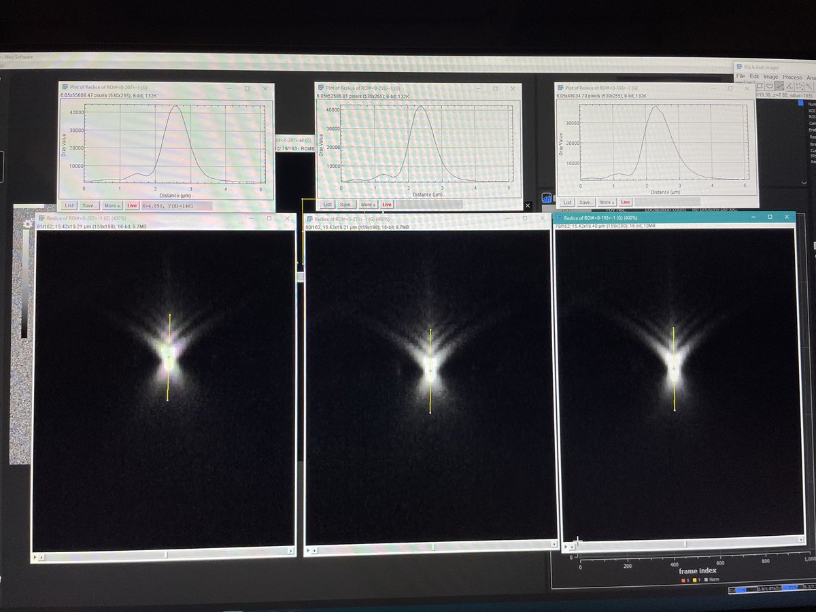
Task: Toggle Live mode in Plot <0-207> window
Action: pos(132,205)
